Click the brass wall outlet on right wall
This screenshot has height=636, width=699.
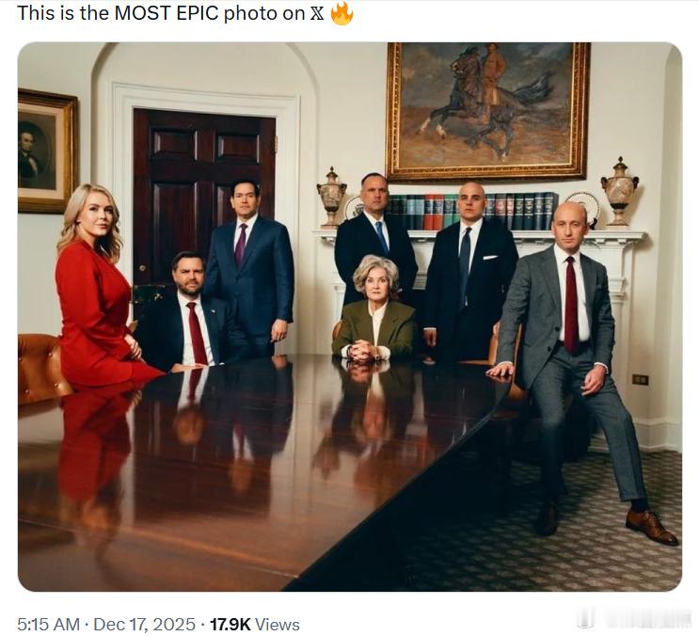pos(640,380)
